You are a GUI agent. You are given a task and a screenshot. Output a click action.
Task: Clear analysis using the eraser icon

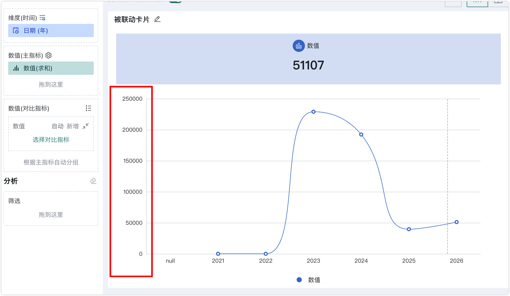click(x=93, y=181)
